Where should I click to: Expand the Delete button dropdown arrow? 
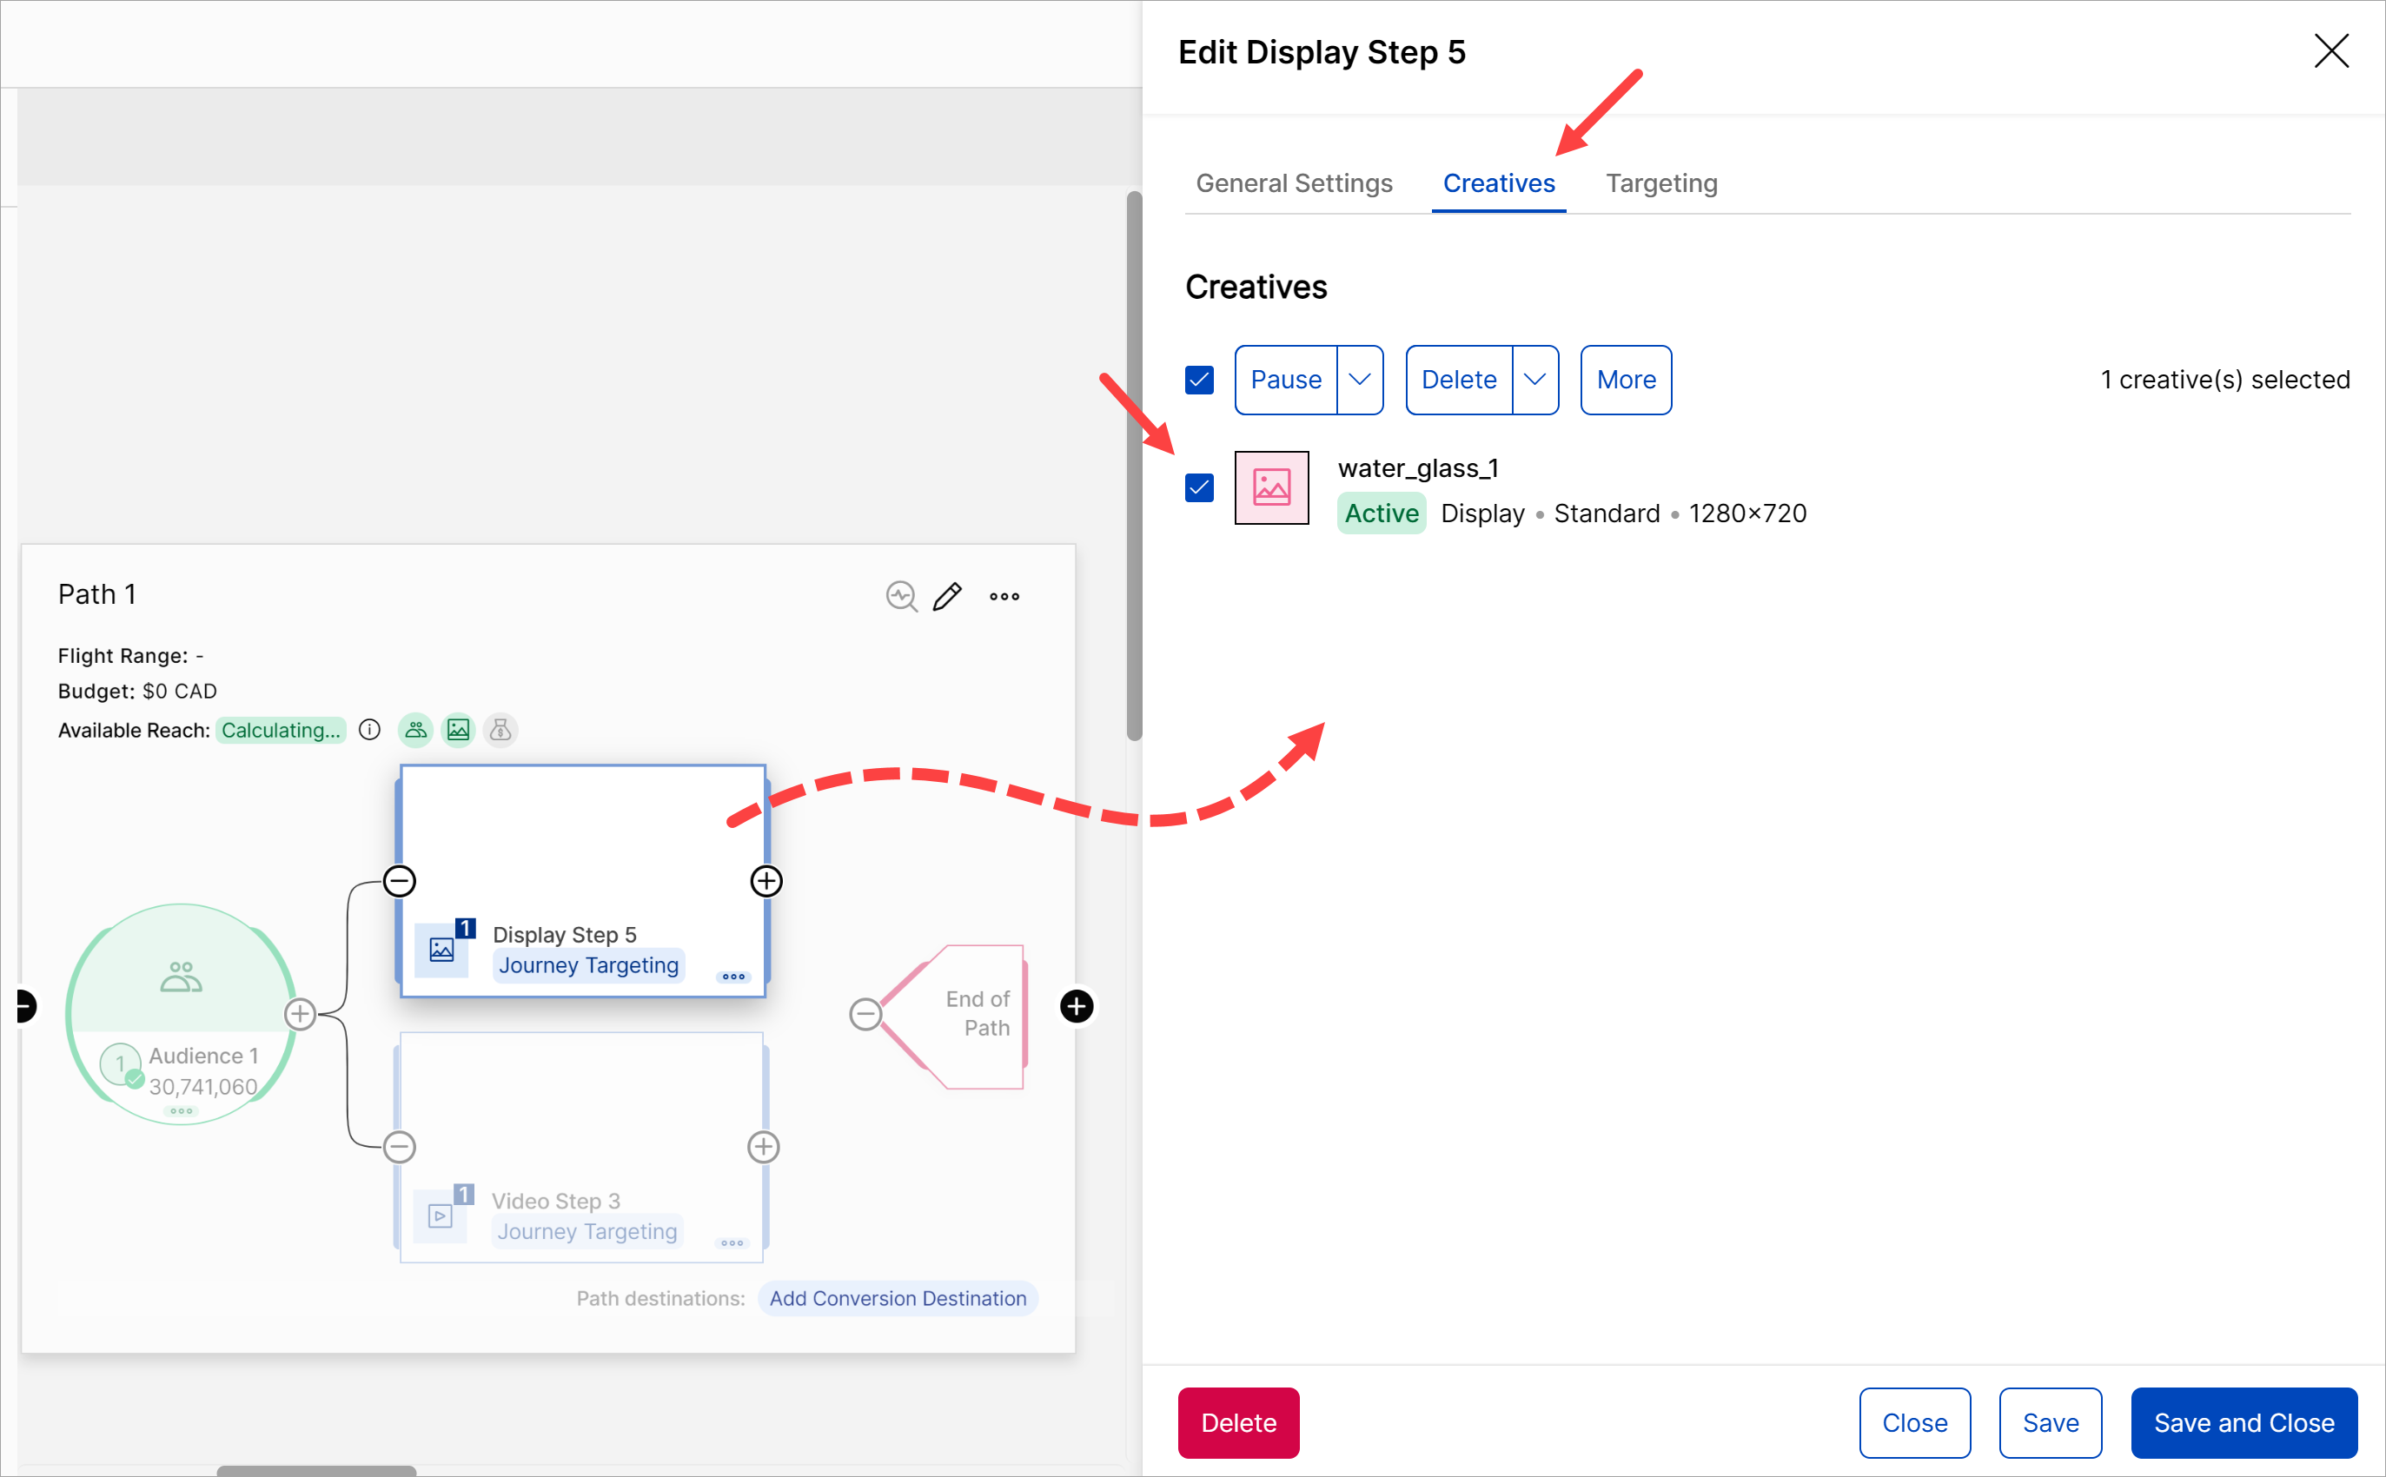click(1534, 380)
